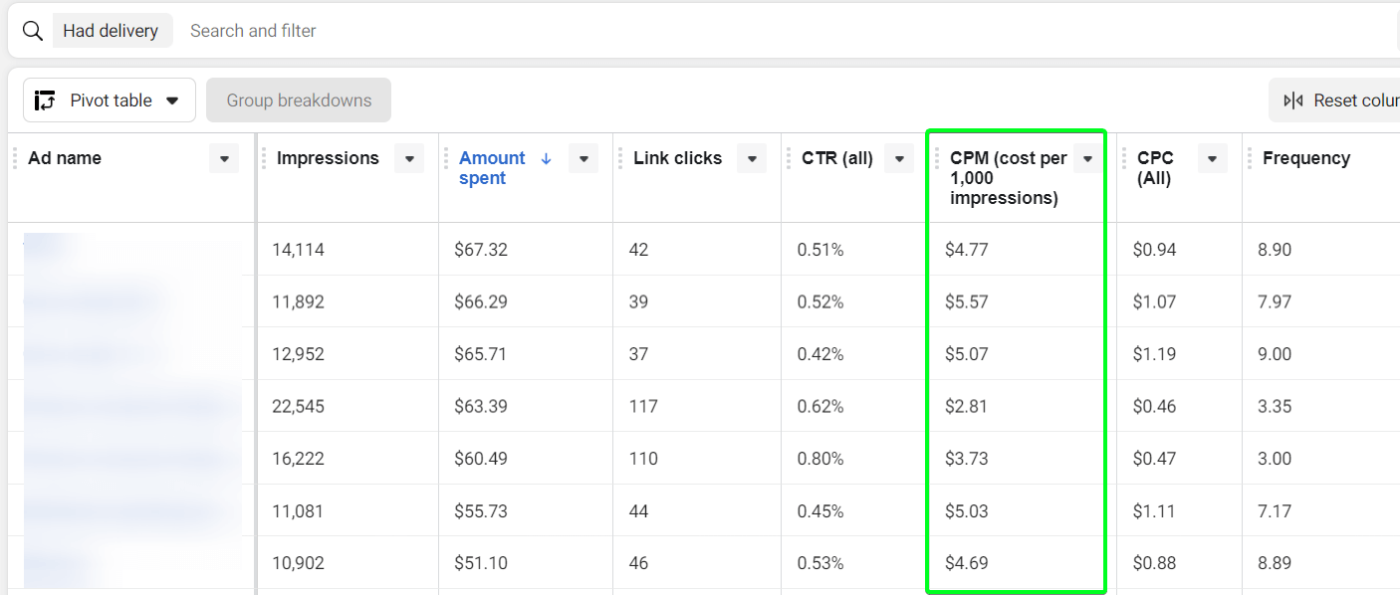
Task: Sort by Amount spent column header
Action: [492, 168]
